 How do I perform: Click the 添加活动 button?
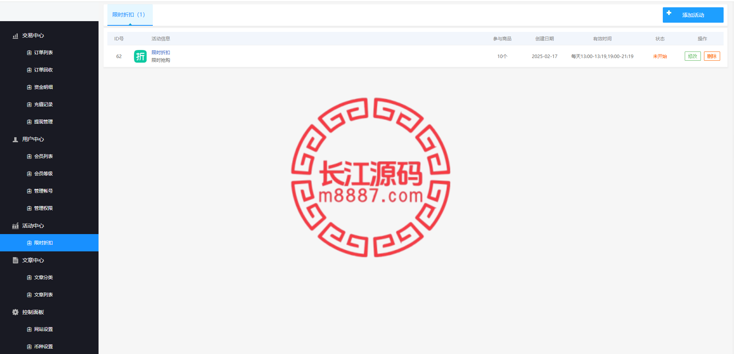tap(693, 15)
